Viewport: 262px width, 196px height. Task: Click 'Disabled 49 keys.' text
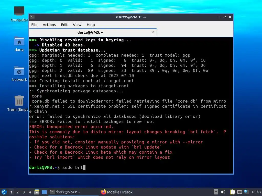tap(63, 45)
